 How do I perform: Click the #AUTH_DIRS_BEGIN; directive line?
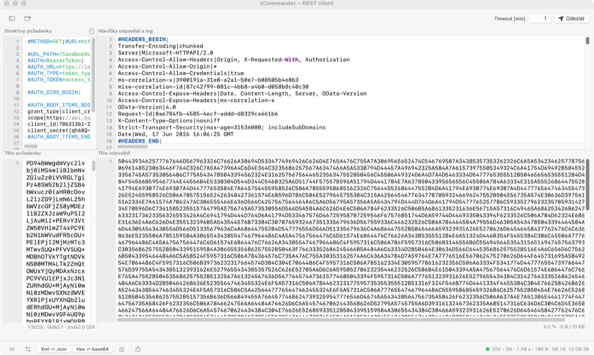point(54,92)
